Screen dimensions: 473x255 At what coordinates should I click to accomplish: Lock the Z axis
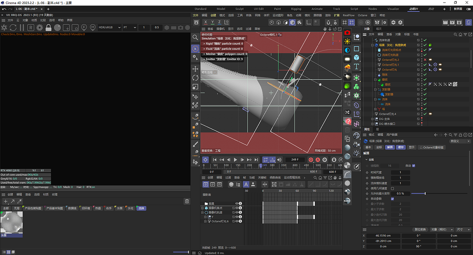click(x=220, y=23)
